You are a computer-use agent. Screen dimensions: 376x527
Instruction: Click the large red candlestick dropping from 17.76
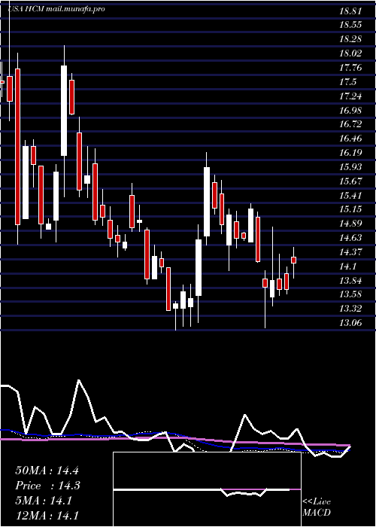[17, 147]
